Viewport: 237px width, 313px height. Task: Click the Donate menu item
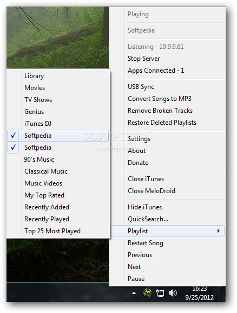click(x=167, y=163)
